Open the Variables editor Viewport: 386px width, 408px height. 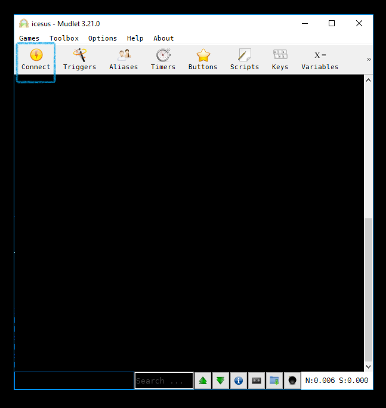pos(320,60)
